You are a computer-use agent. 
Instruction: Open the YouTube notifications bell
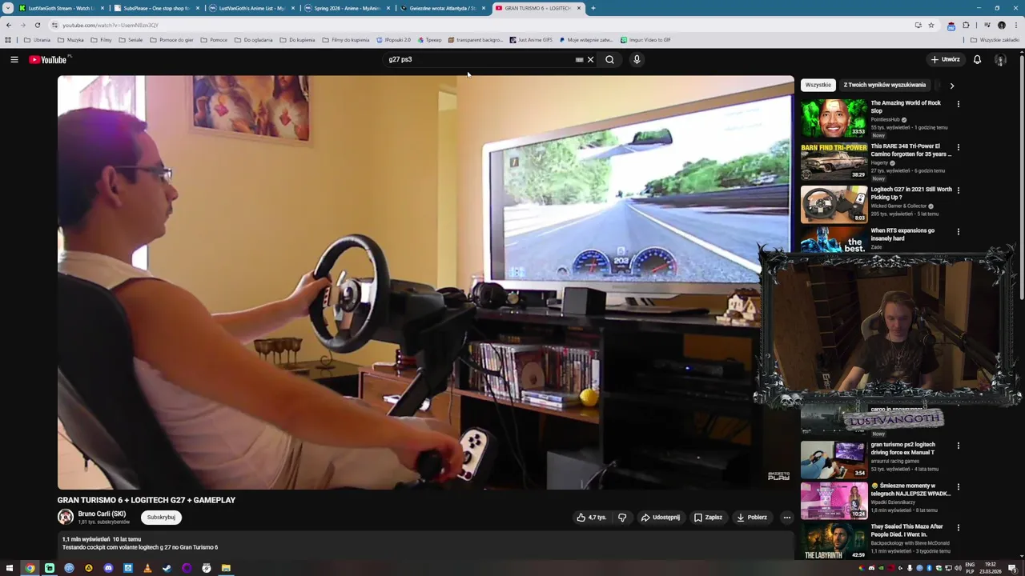pyautogui.click(x=977, y=59)
